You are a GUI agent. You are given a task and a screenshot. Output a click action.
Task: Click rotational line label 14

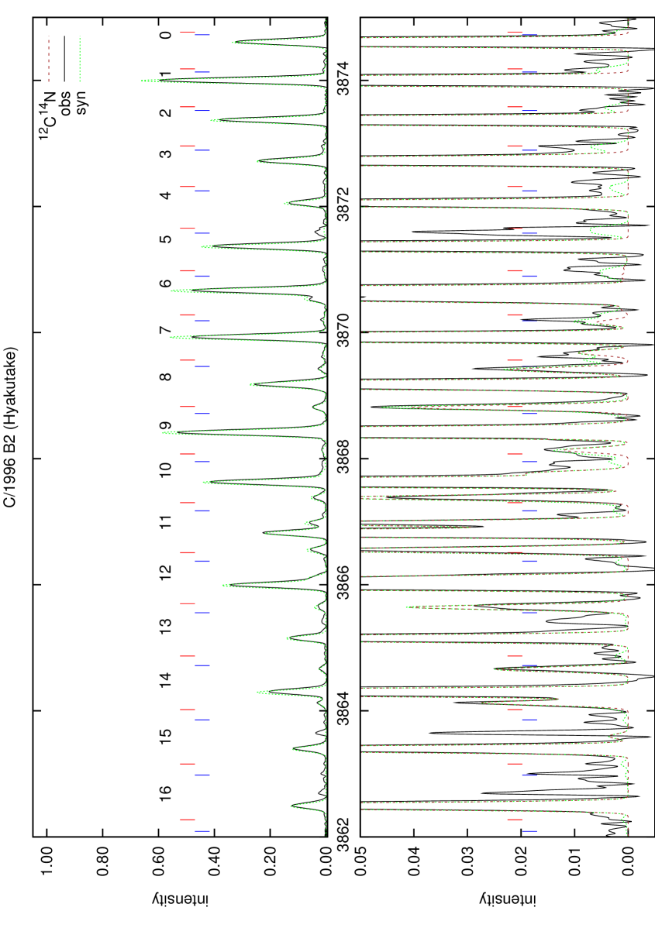(x=164, y=679)
